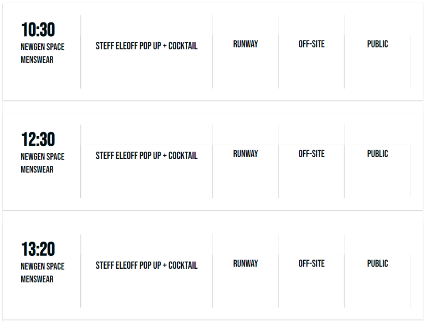The height and width of the screenshot is (322, 426).
Task: Click Menswear label in the 12:30 row
Action: pyautogui.click(x=37, y=169)
